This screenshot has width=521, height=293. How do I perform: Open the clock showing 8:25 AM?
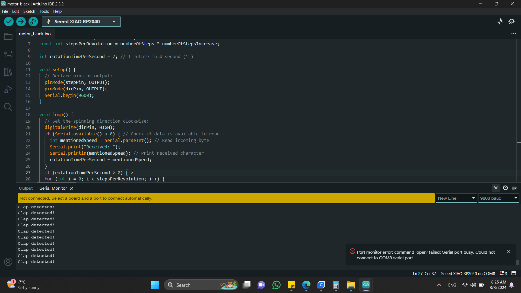tap(498, 285)
